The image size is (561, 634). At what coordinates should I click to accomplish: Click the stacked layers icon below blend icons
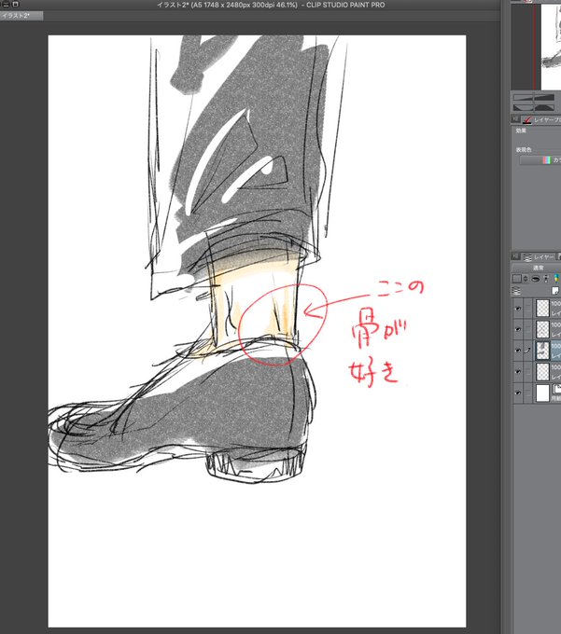pos(516,290)
